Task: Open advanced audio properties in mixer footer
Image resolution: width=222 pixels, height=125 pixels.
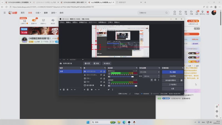Action: point(109,89)
